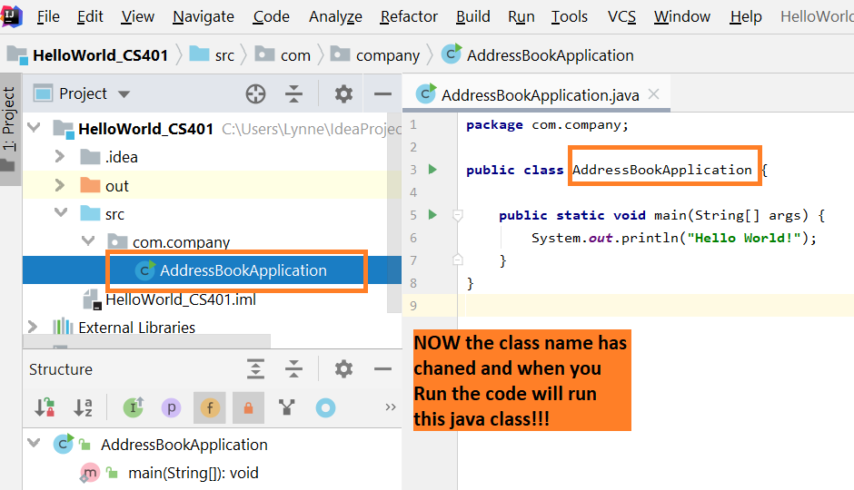Viewport: 854px width, 490px height.
Task: Click com breadcrumb in navigation bar
Action: click(295, 55)
